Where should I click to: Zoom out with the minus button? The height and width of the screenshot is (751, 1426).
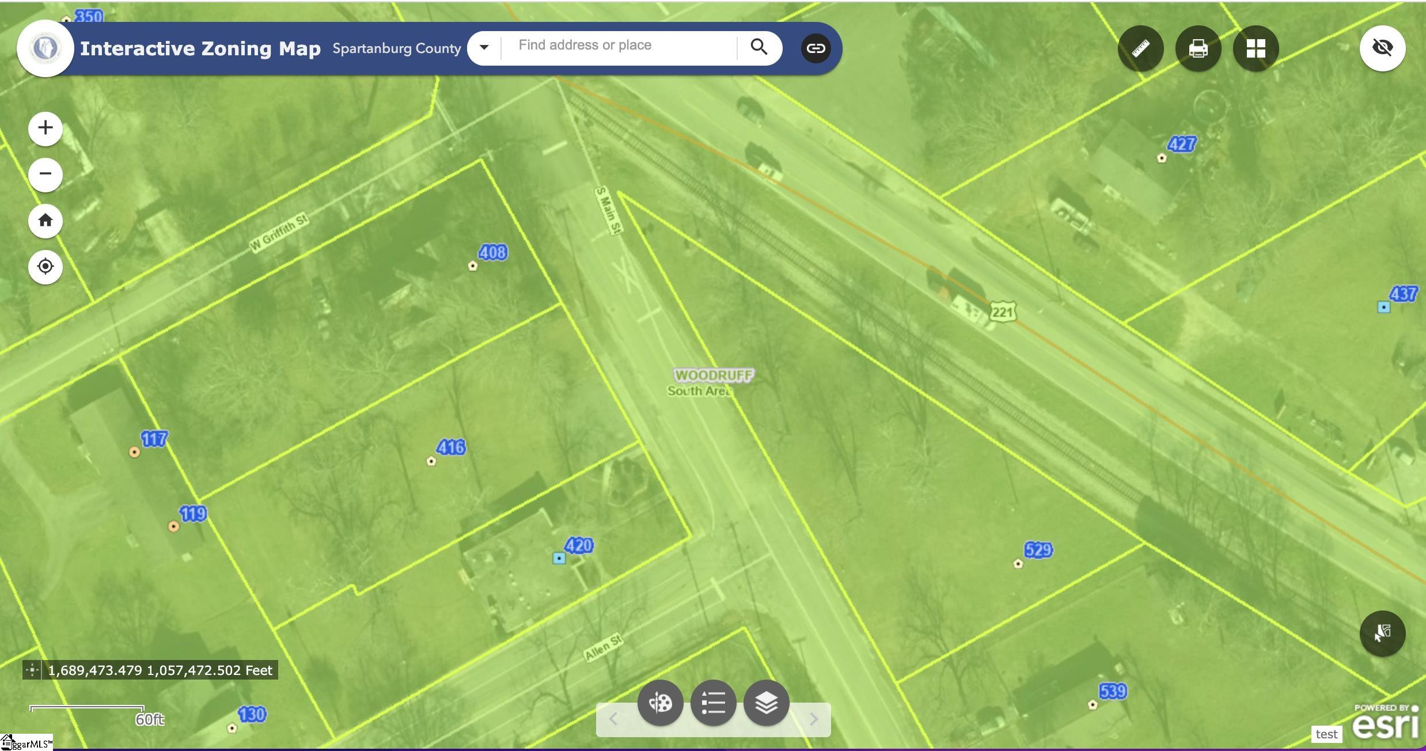click(45, 174)
